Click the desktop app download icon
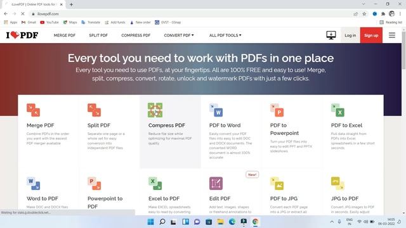The height and width of the screenshot is (228, 406). point(331,35)
